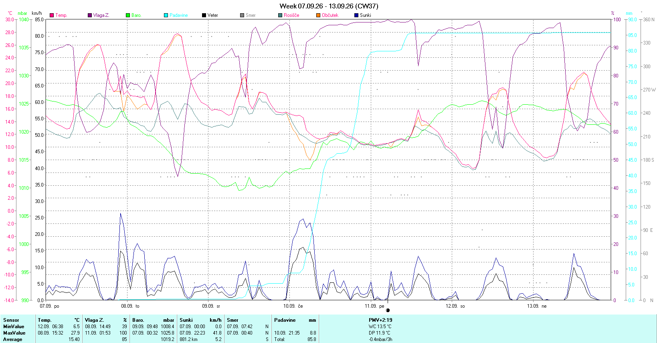This screenshot has width=657, height=343.
Task: Click the black Veter legend swatch
Action: (x=204, y=15)
